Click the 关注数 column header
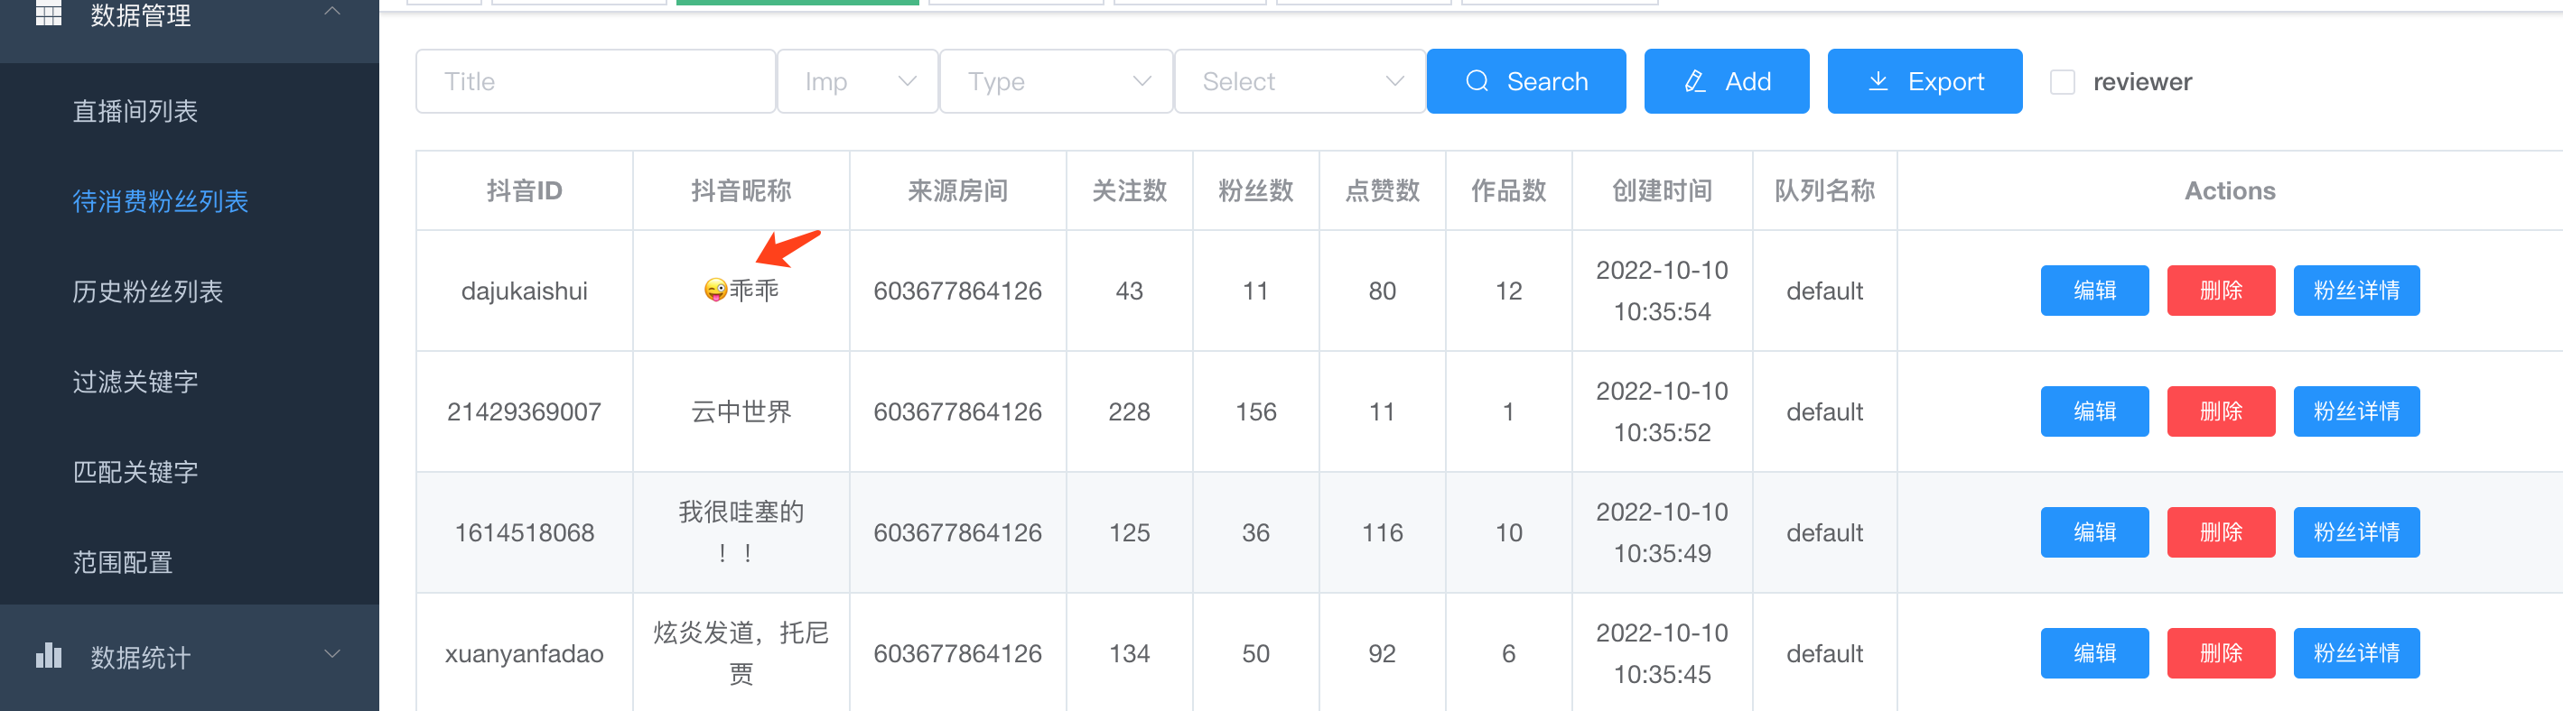The image size is (2563, 711). tap(1129, 191)
